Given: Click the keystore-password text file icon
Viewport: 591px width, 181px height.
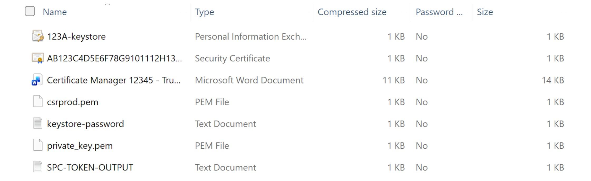Looking at the screenshot, I should (38, 123).
